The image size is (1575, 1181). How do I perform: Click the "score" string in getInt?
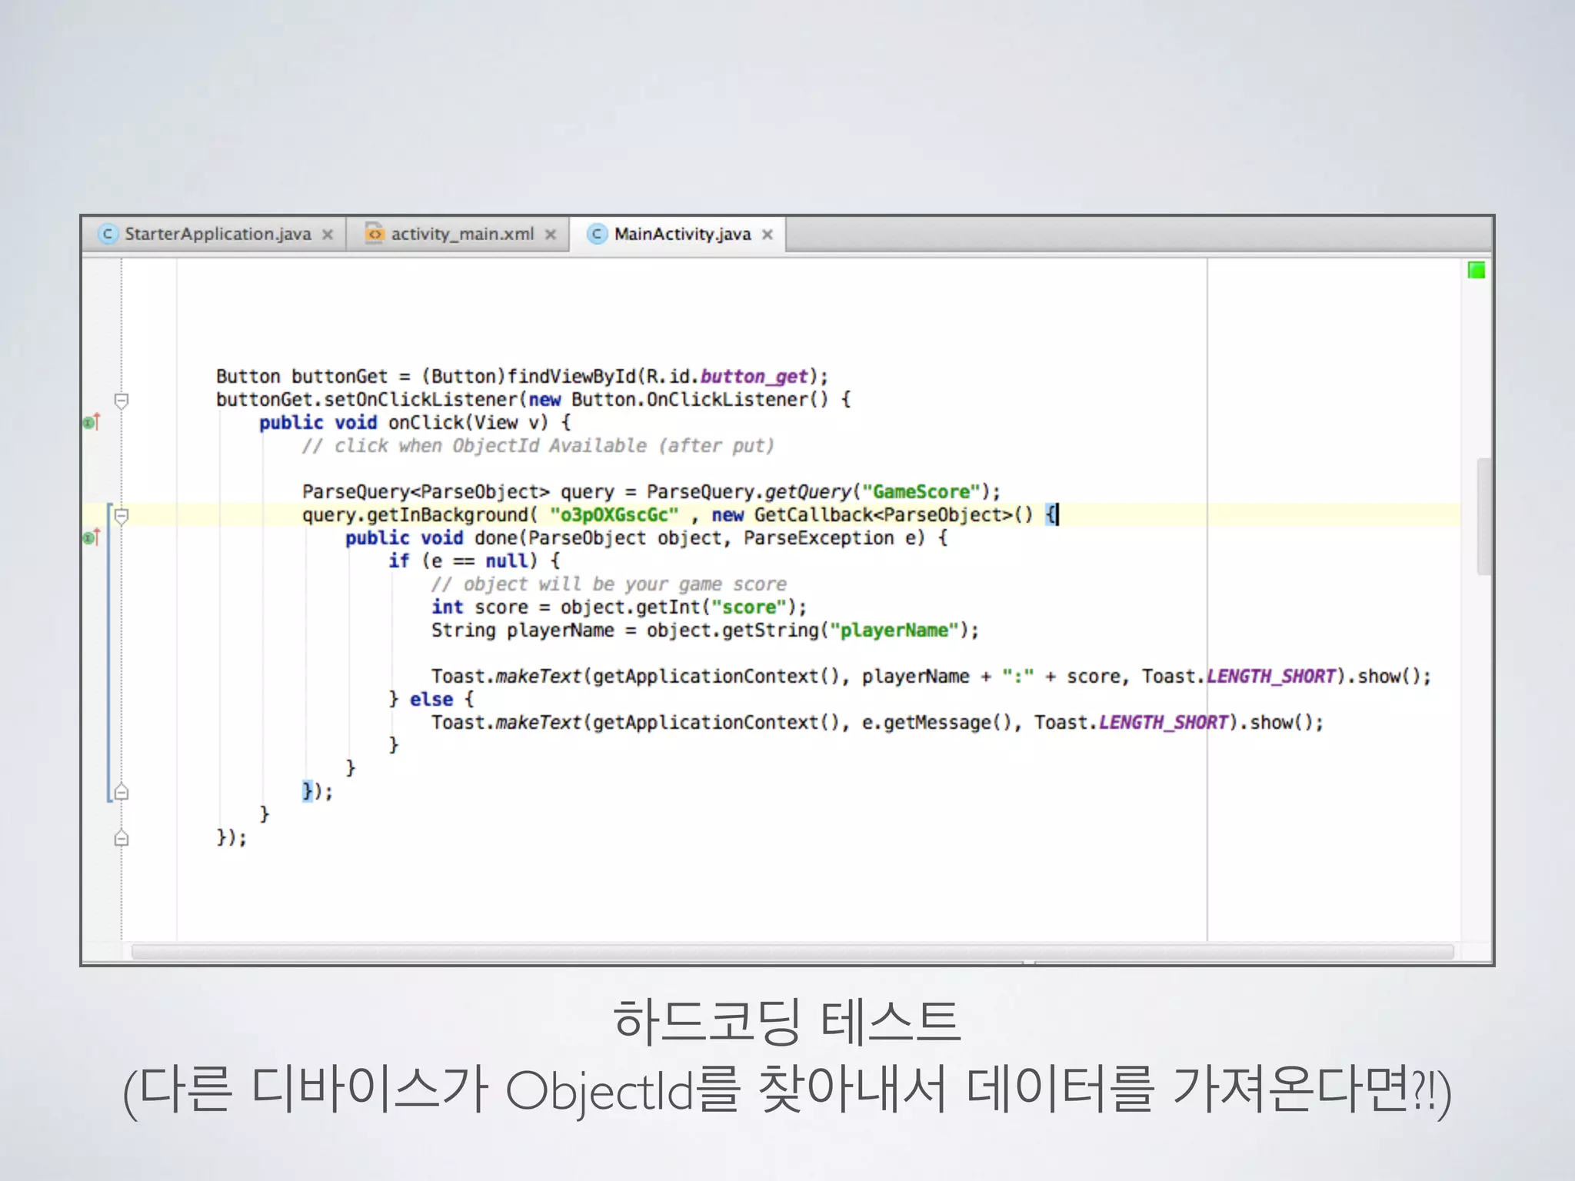click(x=749, y=607)
